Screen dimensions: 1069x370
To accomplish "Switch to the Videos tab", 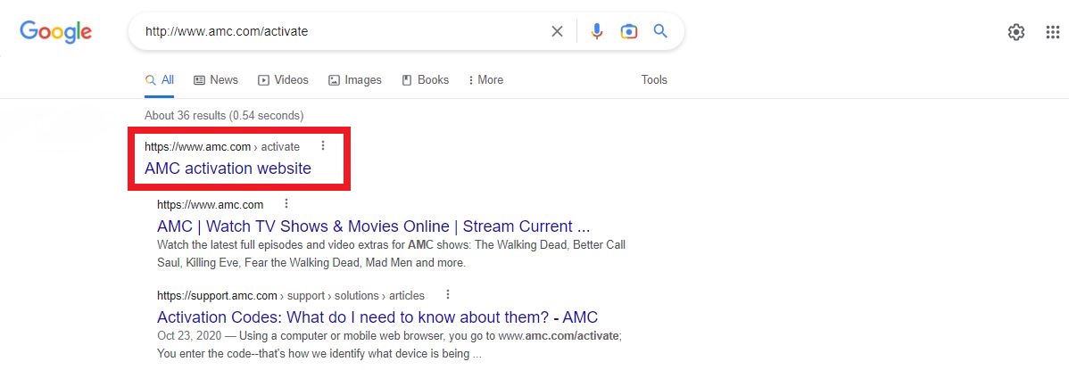I will (283, 80).
